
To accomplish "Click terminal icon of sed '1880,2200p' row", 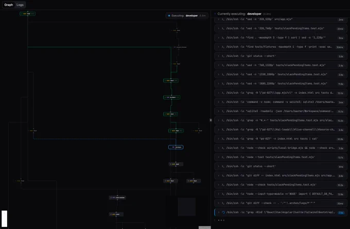I will click(x=223, y=83).
